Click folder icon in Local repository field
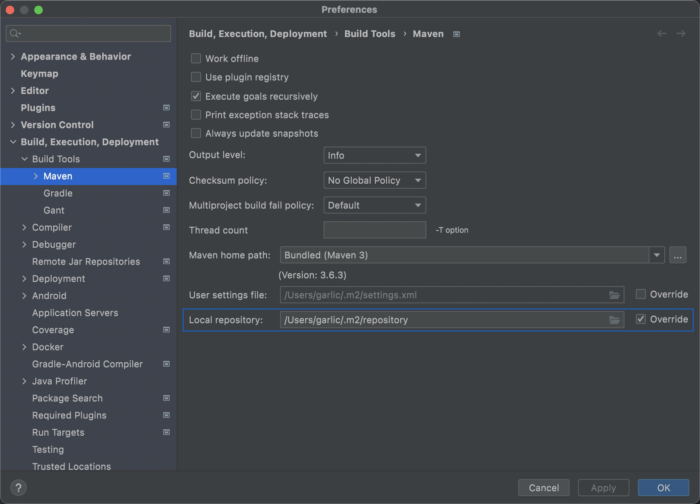This screenshot has width=700, height=504. click(614, 320)
